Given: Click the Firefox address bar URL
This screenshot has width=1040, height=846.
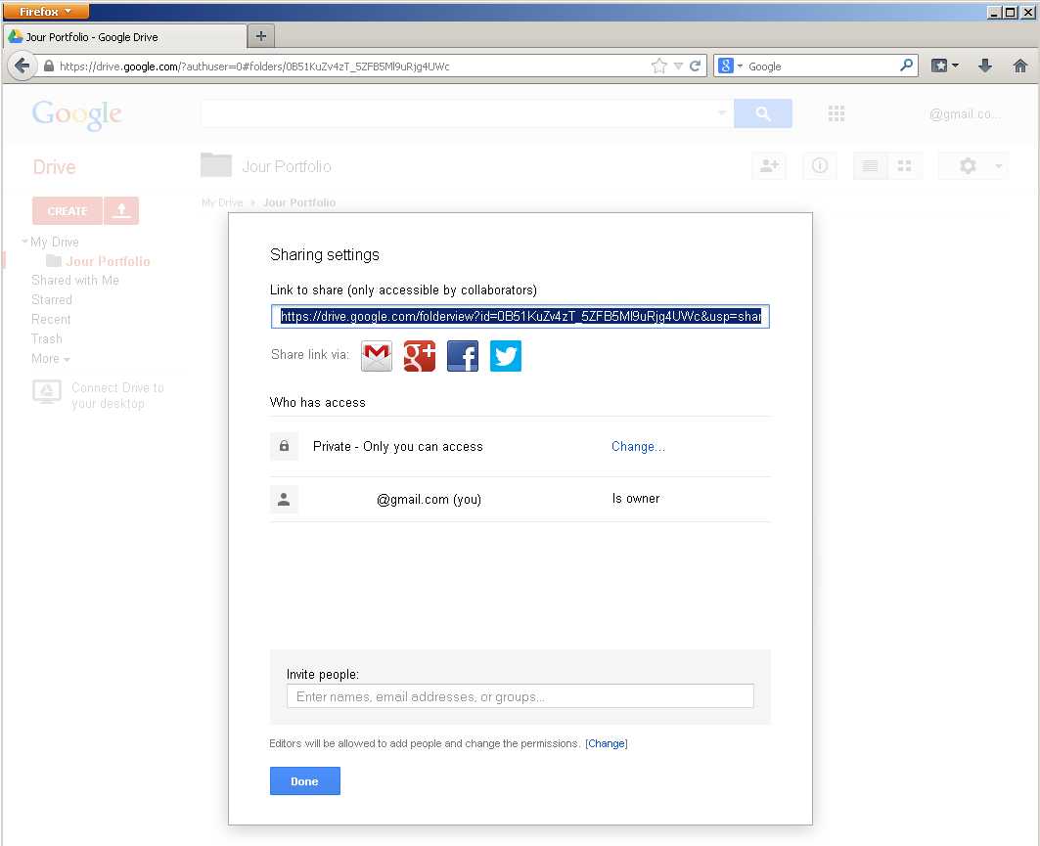Looking at the screenshot, I should coord(352,67).
